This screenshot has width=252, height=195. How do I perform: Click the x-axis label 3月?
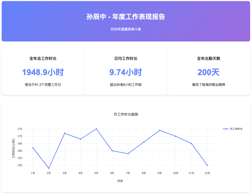65,173
